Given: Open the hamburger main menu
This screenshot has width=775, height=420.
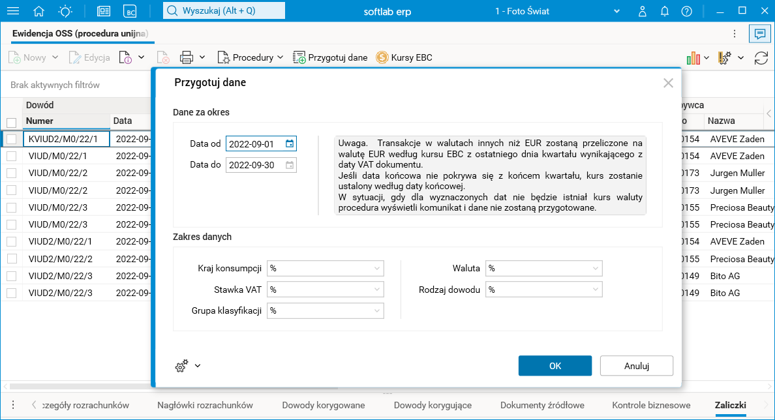Looking at the screenshot, I should [13, 11].
